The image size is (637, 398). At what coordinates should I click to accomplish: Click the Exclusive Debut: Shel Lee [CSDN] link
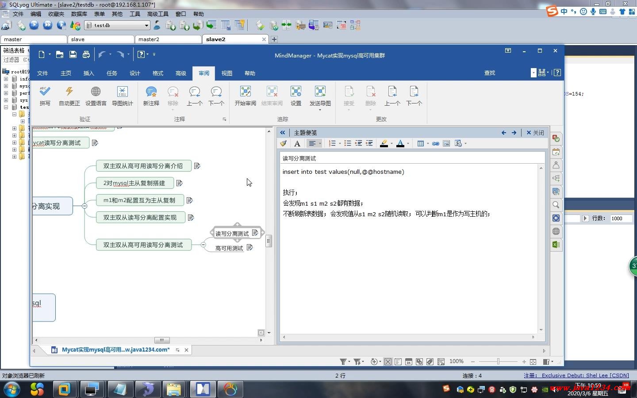585,375
